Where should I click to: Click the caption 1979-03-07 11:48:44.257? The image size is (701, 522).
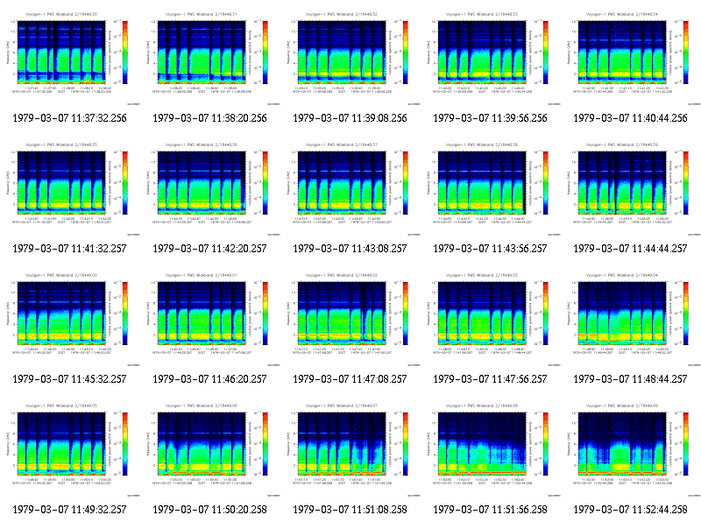click(x=630, y=379)
